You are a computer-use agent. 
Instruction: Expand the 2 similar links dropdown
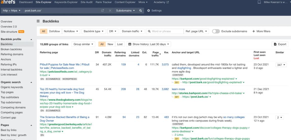[280, 118]
